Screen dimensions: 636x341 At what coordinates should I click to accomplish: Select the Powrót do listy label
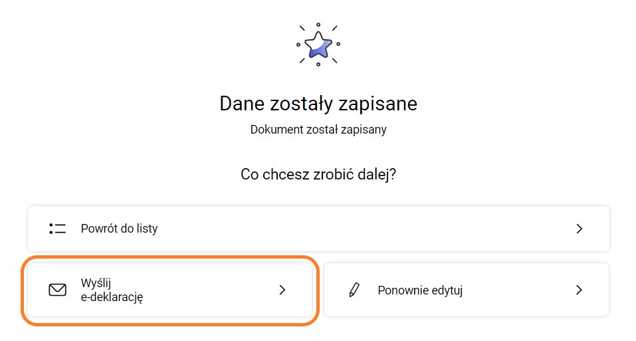(119, 229)
